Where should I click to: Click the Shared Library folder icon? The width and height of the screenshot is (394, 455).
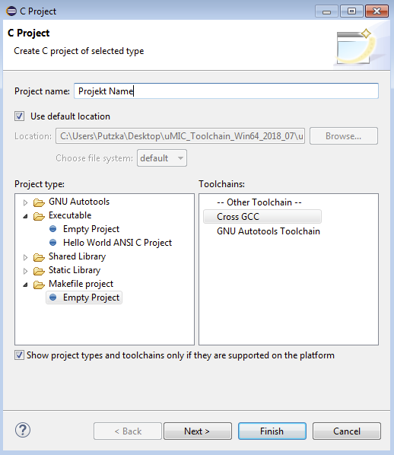pyautogui.click(x=39, y=257)
